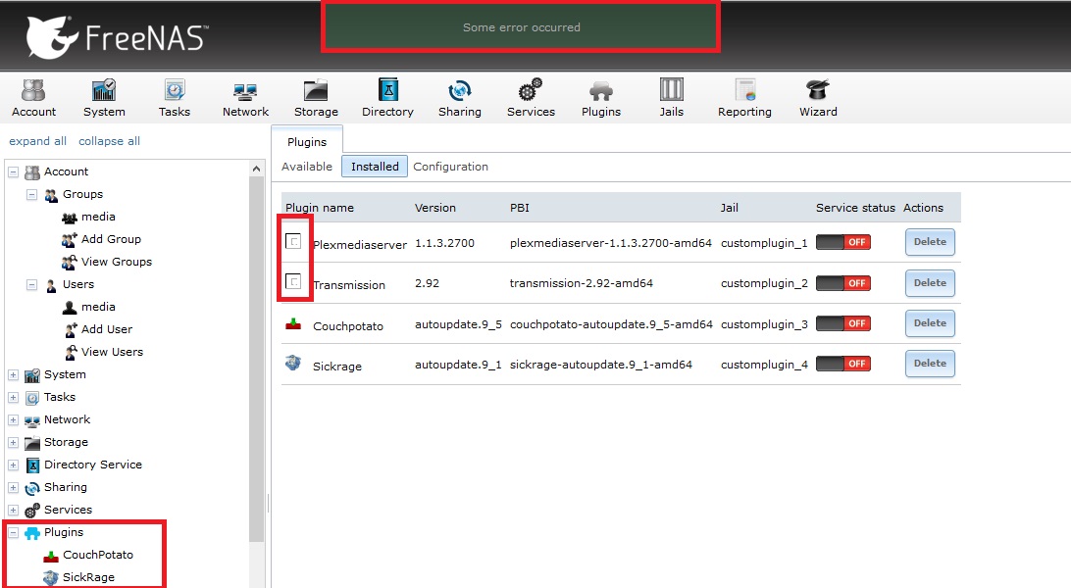Click the customplugin_1 jail cell
The width and height of the screenshot is (1071, 588).
(764, 243)
